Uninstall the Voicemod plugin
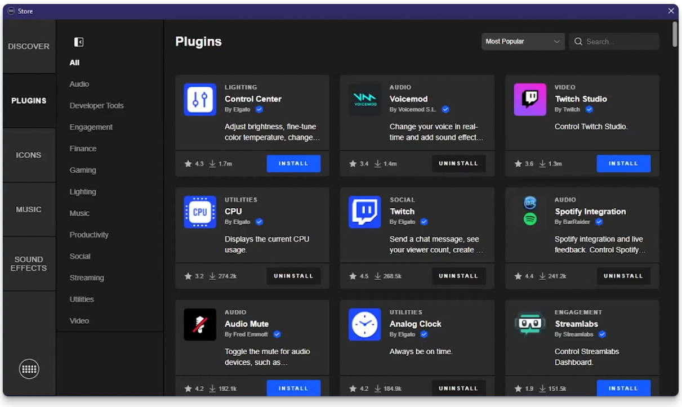 point(458,164)
